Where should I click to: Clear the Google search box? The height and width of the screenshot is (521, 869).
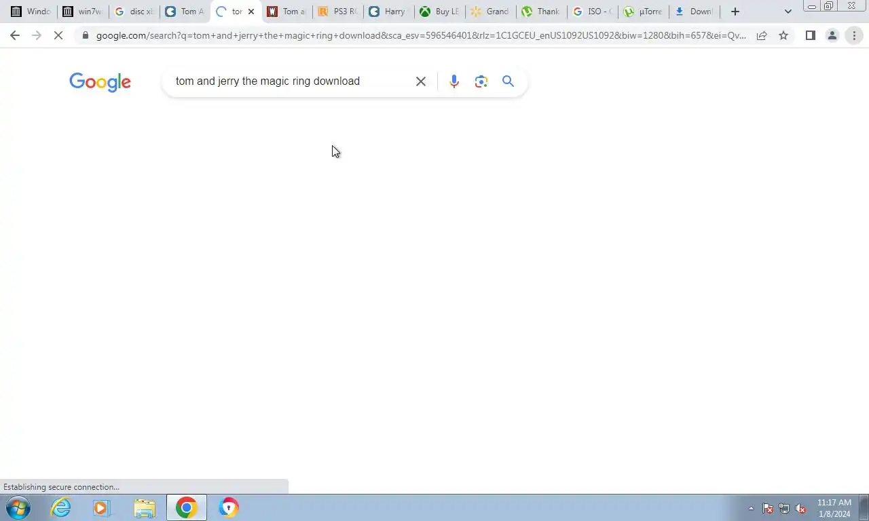click(x=421, y=81)
